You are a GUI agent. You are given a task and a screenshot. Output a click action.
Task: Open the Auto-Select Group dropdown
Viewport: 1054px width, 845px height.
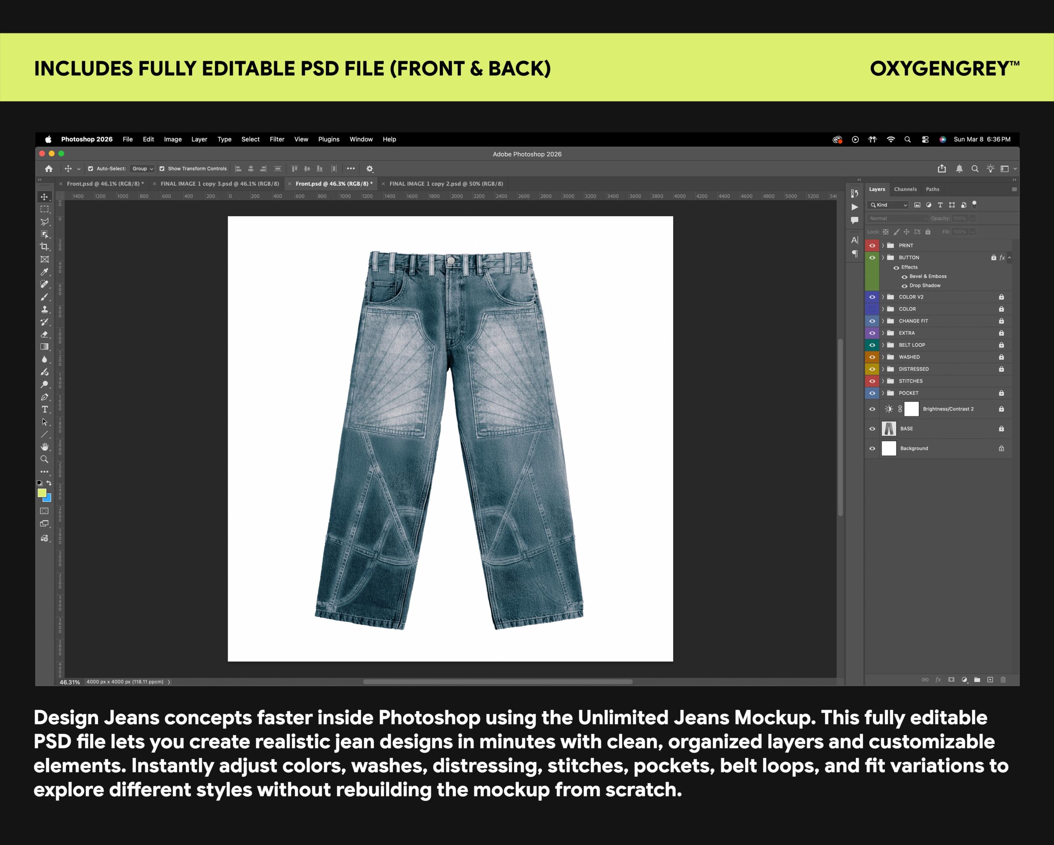click(142, 169)
